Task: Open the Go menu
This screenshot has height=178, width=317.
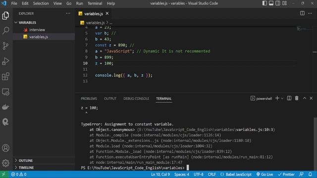Action: [69, 3]
